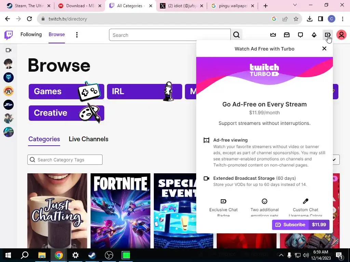Open the notifications inbox icon
Screen dimensions: 350x262
(287, 35)
